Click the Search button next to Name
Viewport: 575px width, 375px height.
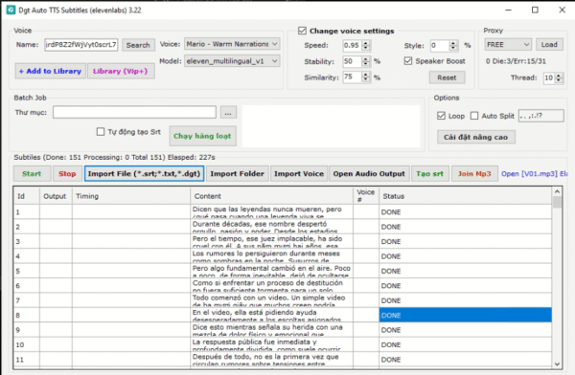tap(138, 45)
